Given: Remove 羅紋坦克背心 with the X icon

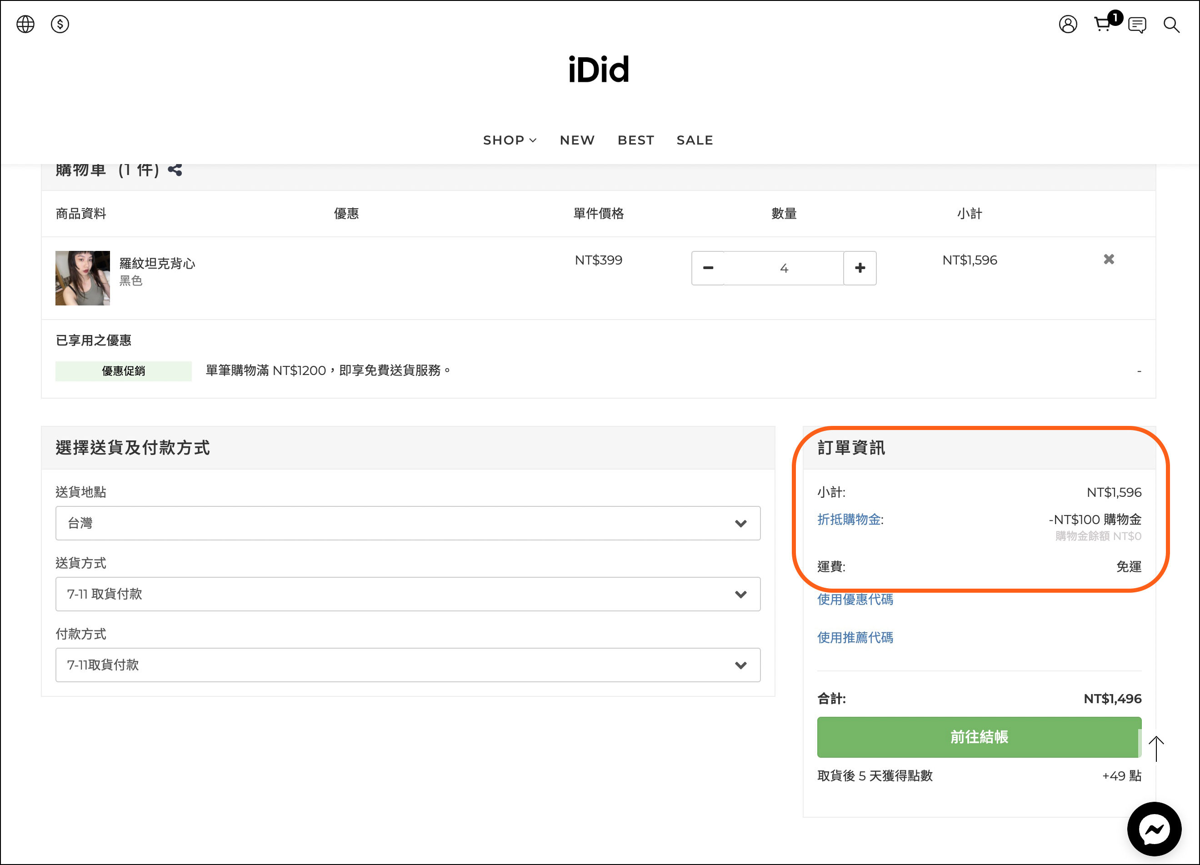Looking at the screenshot, I should 1109,259.
